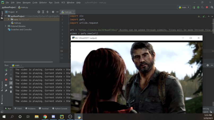The width and height of the screenshot is (214, 120).
Task: Open File Explorer from the taskbar
Action: (37, 117)
